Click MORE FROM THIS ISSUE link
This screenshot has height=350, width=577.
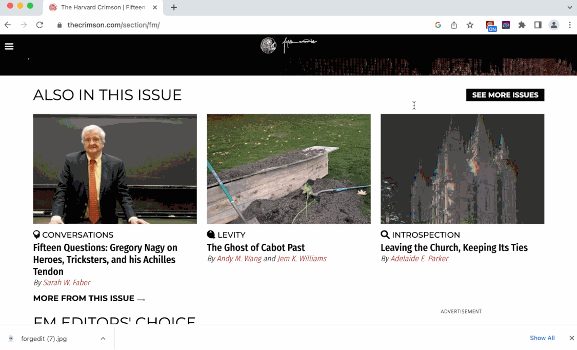[89, 298]
